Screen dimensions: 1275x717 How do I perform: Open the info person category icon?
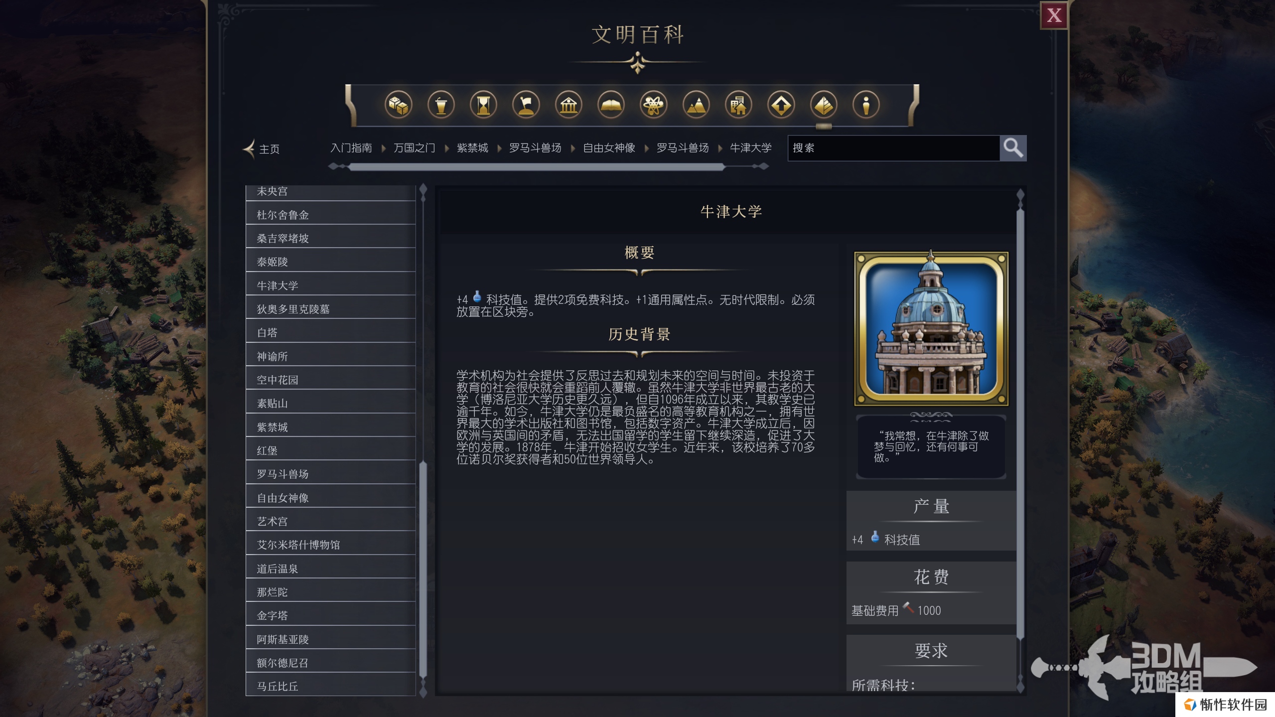[x=866, y=105]
